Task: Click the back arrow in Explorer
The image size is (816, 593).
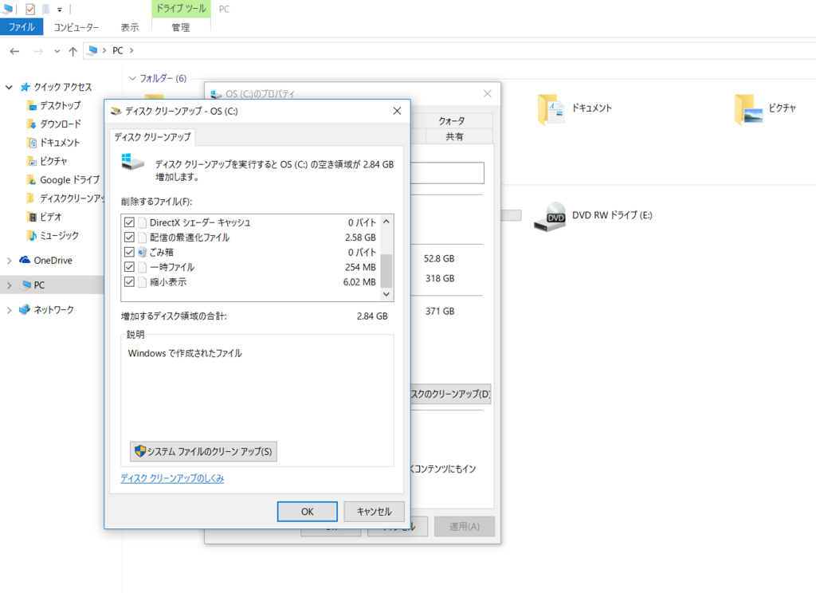Action: coord(14,51)
